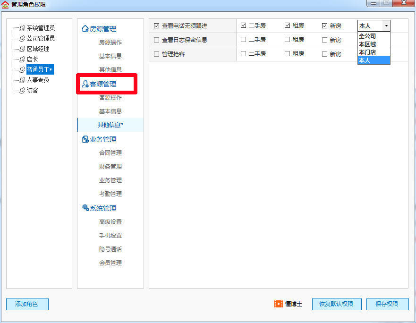Check 二手房 in the 管理抢客 row
The image size is (416, 323).
(x=243, y=54)
